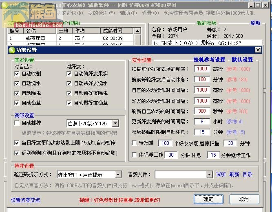Edit 扫描每个好友农场的频率 field
This screenshot has height=212, width=272.
[x=202, y=69]
